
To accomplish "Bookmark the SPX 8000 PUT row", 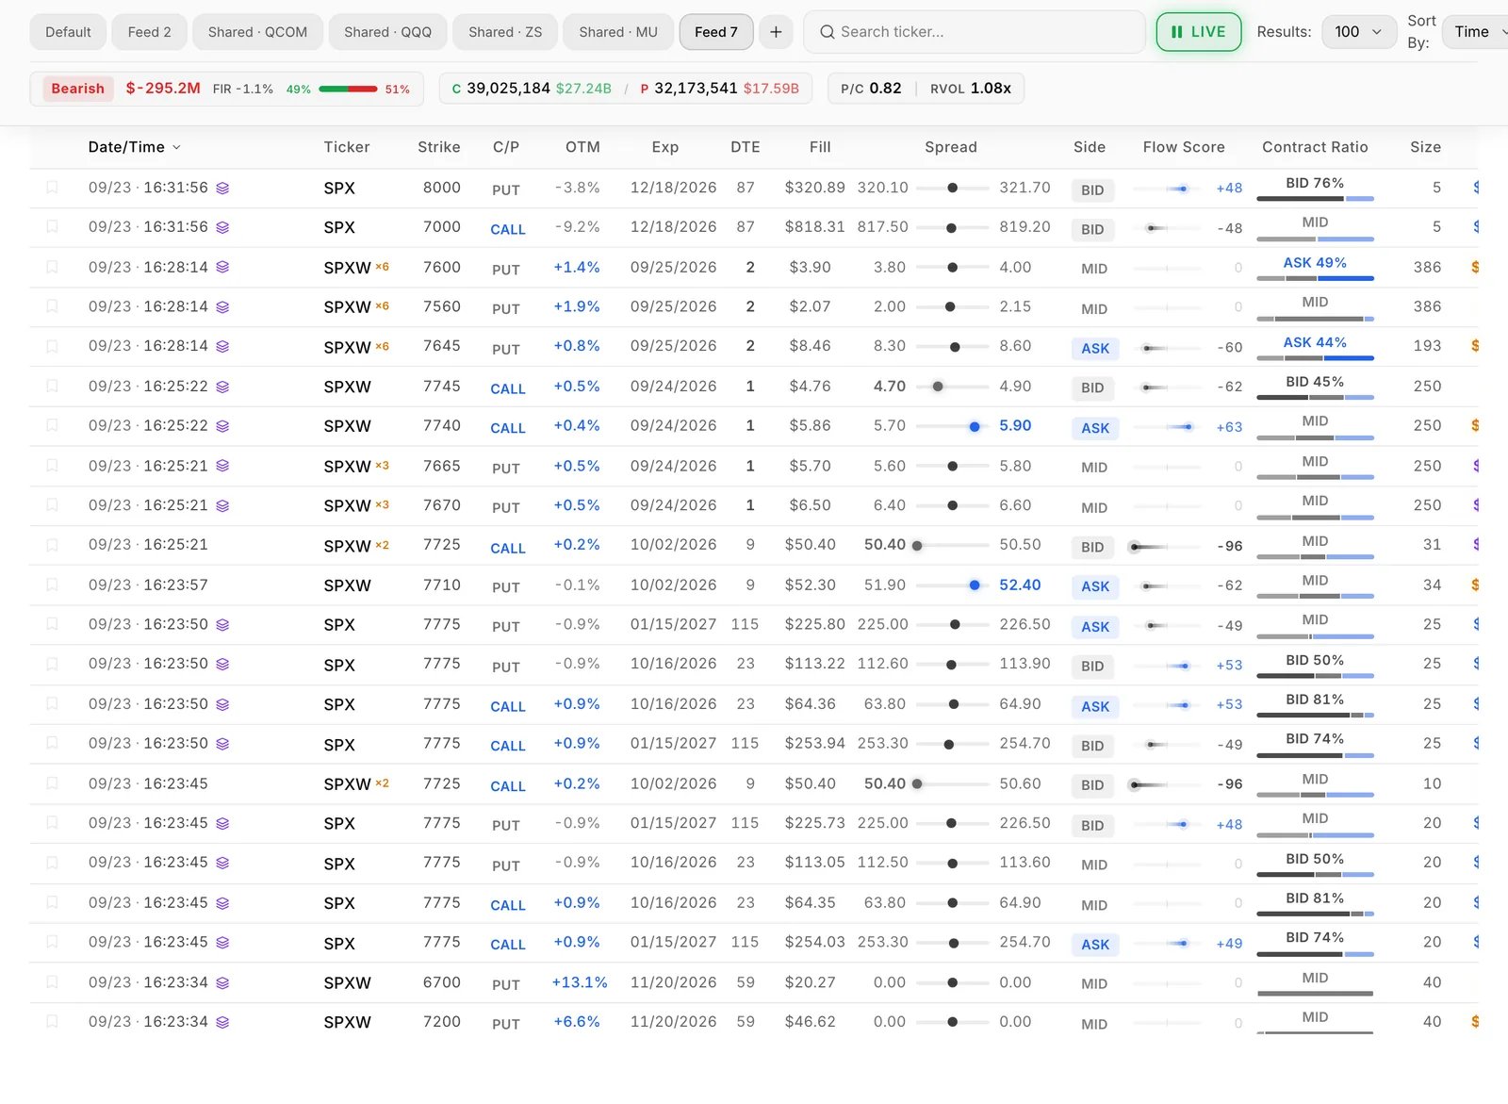I will [52, 188].
